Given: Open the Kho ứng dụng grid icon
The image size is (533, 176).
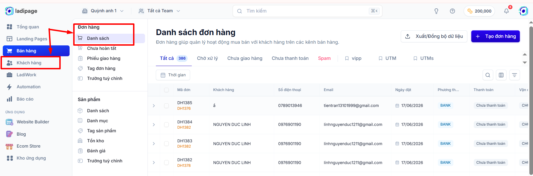Looking at the screenshot, I should (10, 158).
